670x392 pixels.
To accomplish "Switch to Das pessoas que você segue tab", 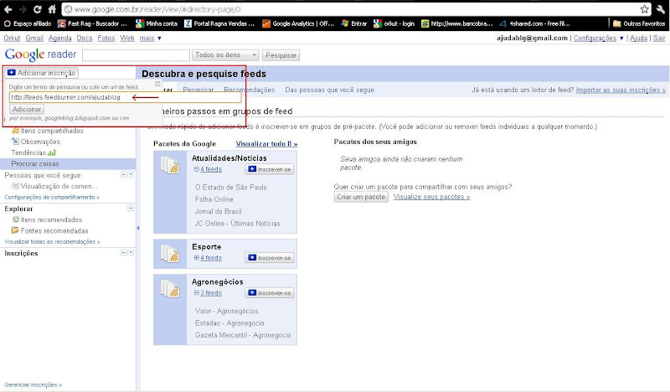I will [x=329, y=90].
